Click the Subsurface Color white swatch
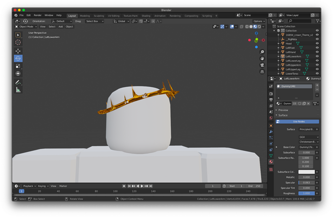Image resolution: width=333 pixels, height=217 pixels. pos(306,172)
